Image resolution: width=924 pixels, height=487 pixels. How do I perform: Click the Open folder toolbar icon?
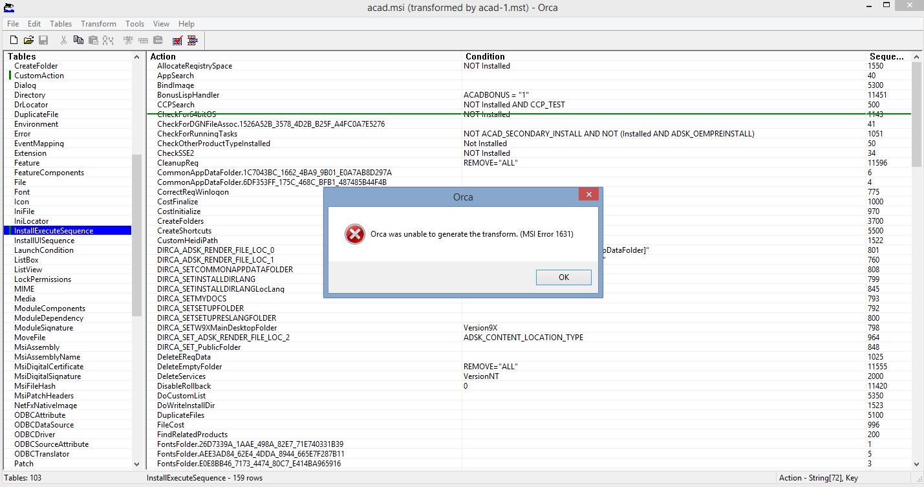coord(28,40)
